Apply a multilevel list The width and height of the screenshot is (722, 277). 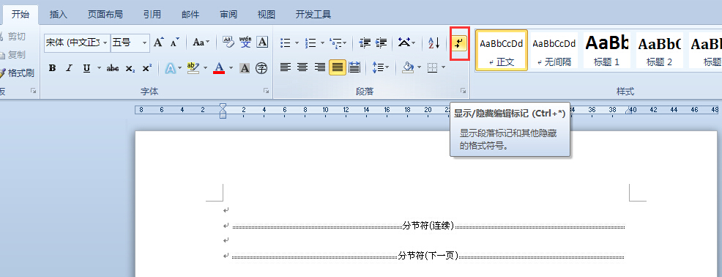(x=336, y=43)
